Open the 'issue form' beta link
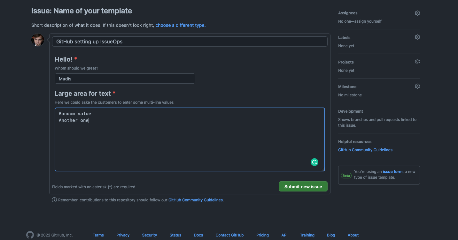458x240 pixels. point(392,172)
